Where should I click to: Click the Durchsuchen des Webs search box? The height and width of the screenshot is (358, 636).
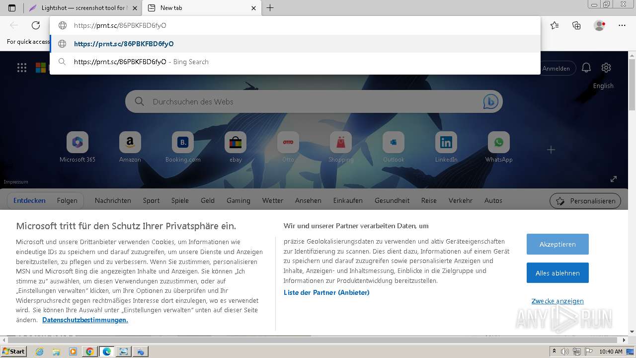point(314,101)
